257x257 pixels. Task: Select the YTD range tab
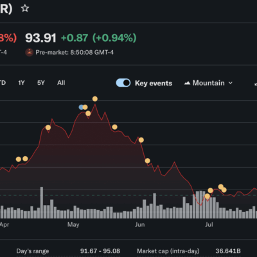coord(3,83)
